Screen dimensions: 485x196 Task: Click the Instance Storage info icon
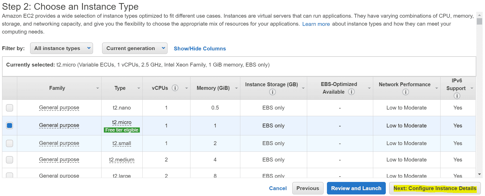272,92
